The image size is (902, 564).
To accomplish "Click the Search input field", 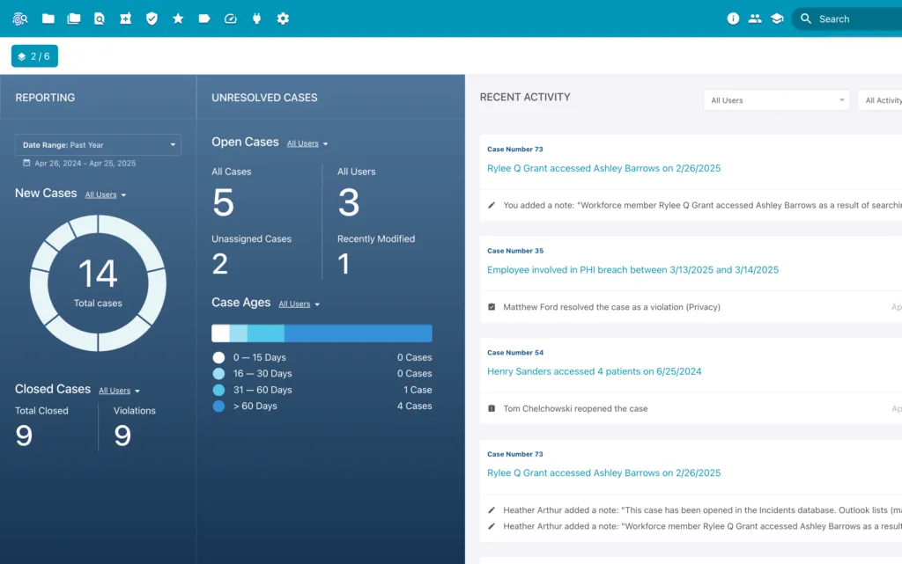I will 854,18.
